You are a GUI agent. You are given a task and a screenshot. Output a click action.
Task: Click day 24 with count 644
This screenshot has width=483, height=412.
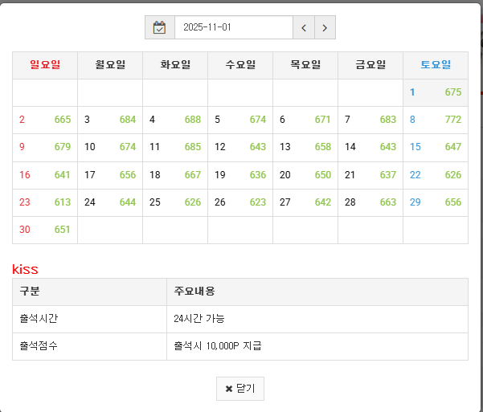[110, 202]
